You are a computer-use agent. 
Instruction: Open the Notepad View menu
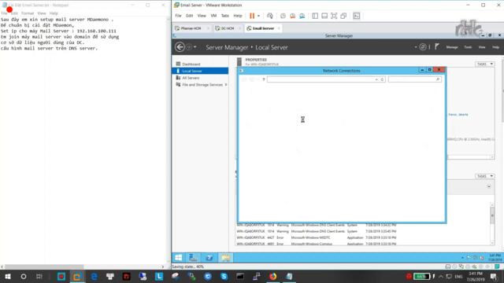point(42,13)
